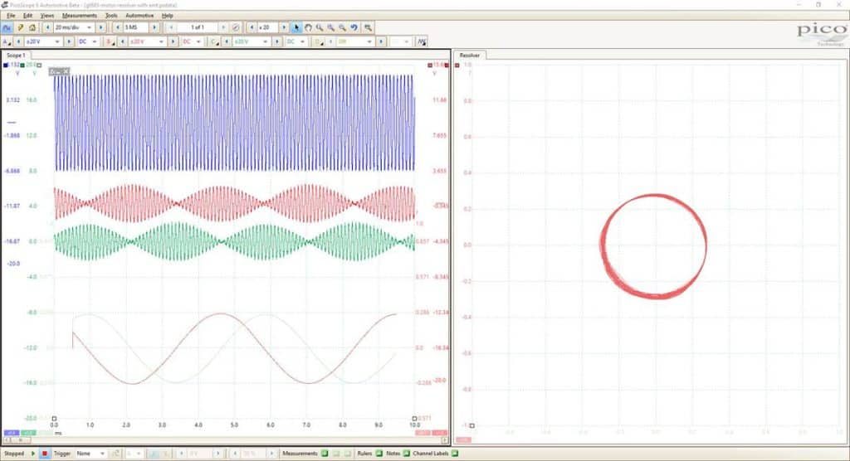Open Channel B DC coupling dropdown
The height and width of the screenshot is (461, 850).
point(192,41)
